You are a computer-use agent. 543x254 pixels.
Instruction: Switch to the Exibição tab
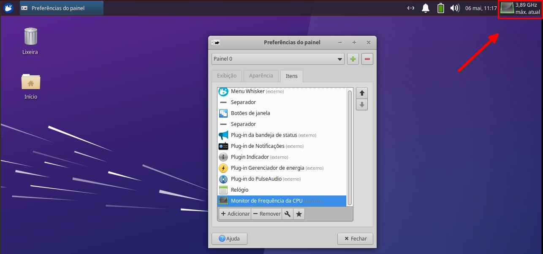click(226, 76)
